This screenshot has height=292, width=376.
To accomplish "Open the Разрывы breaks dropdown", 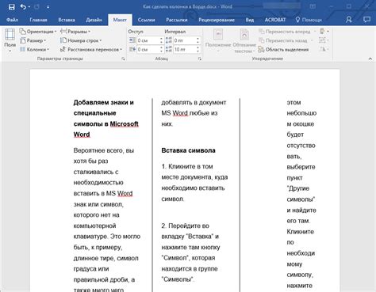I will click(x=75, y=32).
